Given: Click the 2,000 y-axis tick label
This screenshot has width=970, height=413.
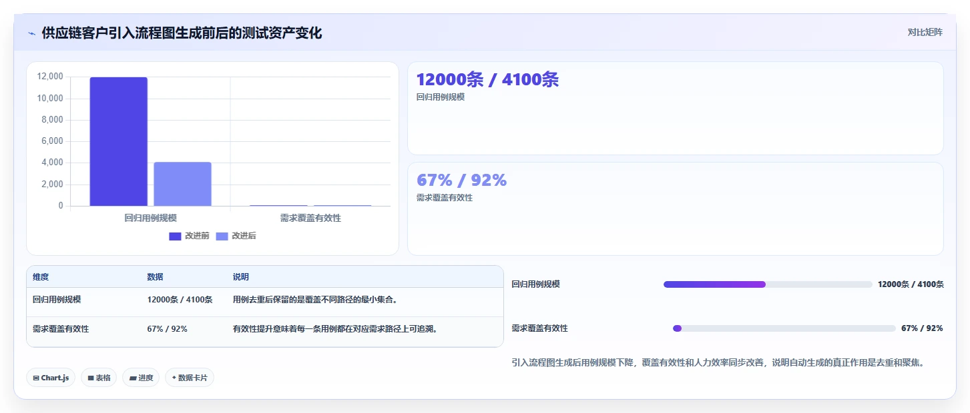Looking at the screenshot, I should tap(52, 184).
